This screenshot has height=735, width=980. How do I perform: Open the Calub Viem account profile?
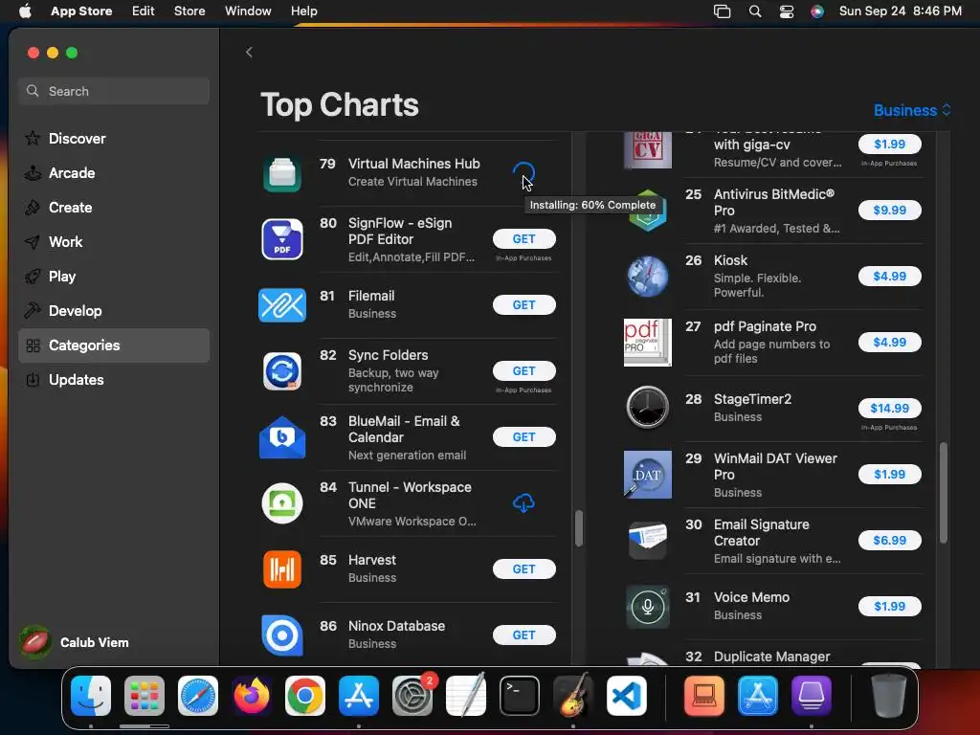click(75, 642)
